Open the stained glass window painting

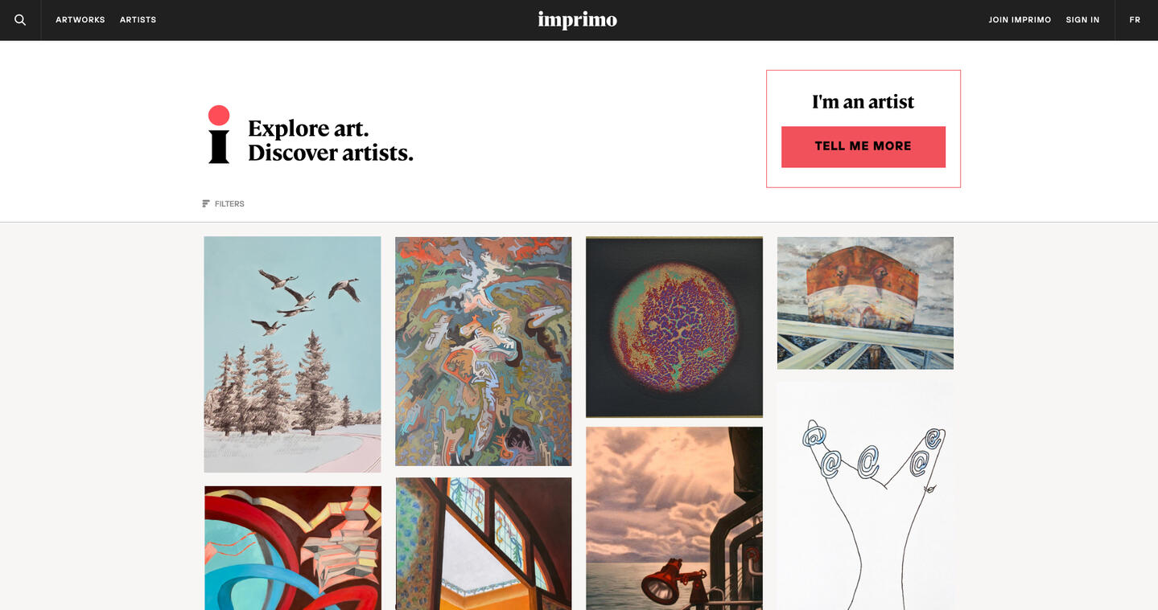[483, 544]
